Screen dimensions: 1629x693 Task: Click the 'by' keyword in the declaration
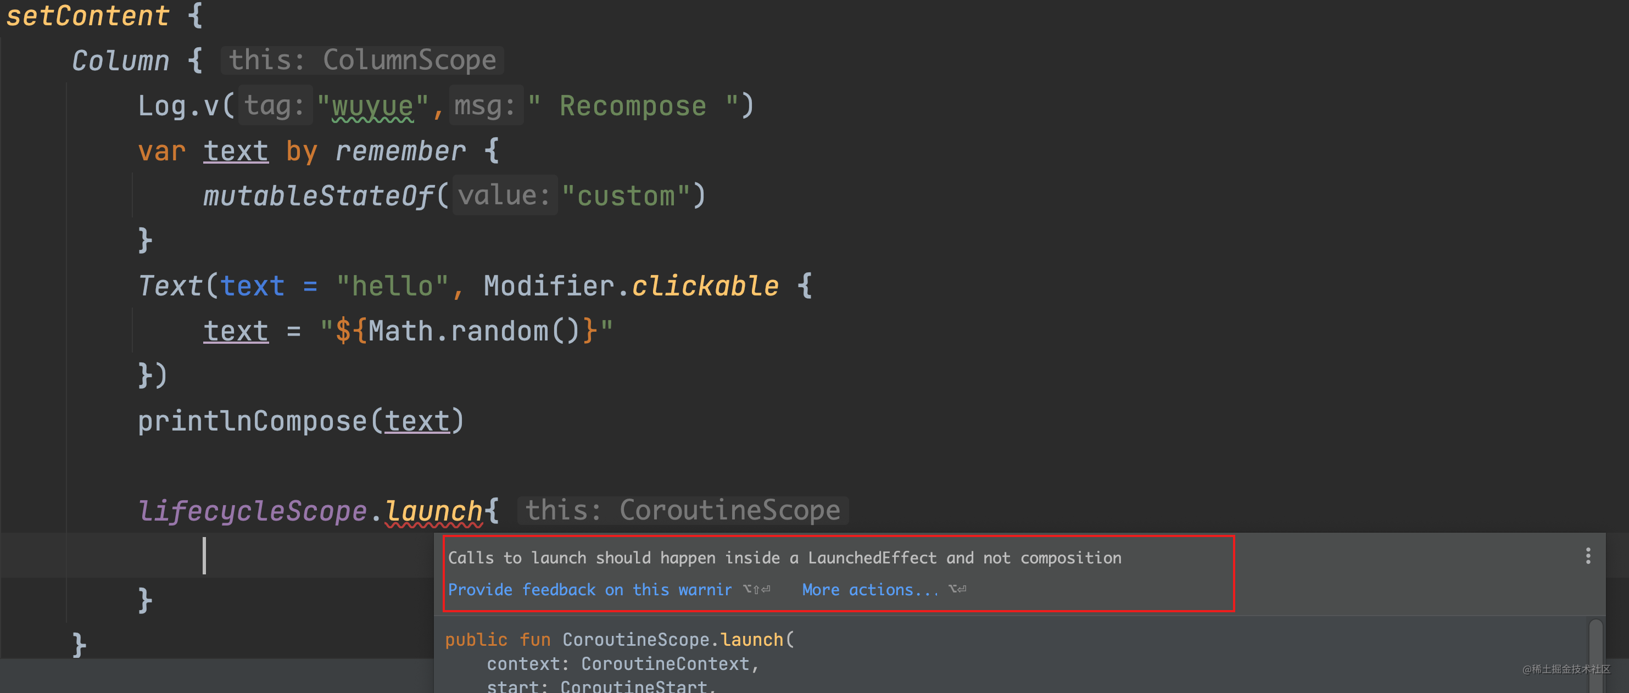301,152
